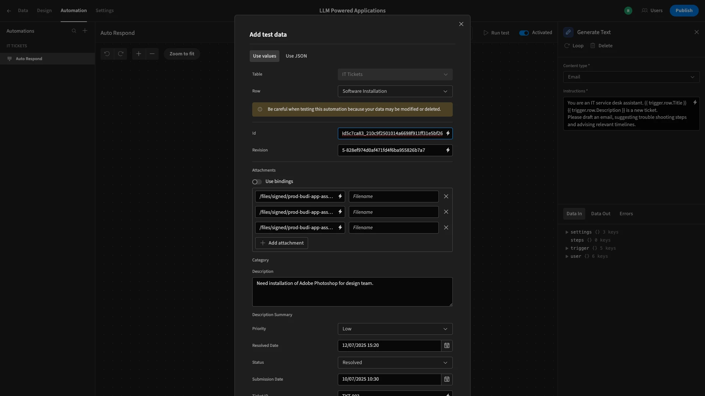
Task: Switch to the Data Out tab
Action: coord(601,214)
